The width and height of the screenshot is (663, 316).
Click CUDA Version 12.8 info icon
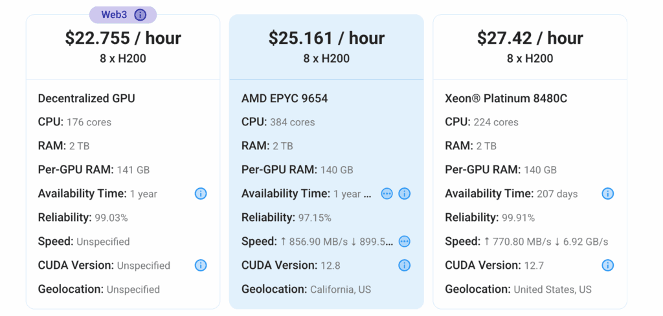point(405,266)
